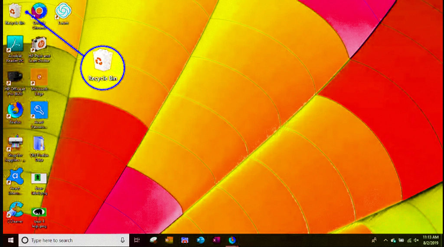
Task: Toggle the muted volume speaker icon
Action: pos(416,240)
